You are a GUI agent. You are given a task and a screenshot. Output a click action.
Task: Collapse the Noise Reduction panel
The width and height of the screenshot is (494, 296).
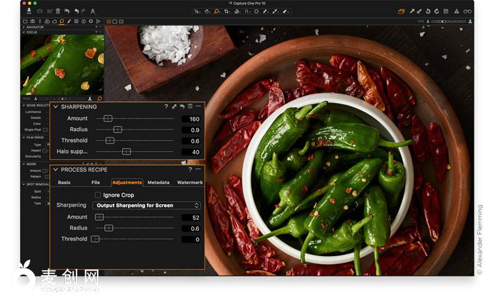click(x=23, y=105)
